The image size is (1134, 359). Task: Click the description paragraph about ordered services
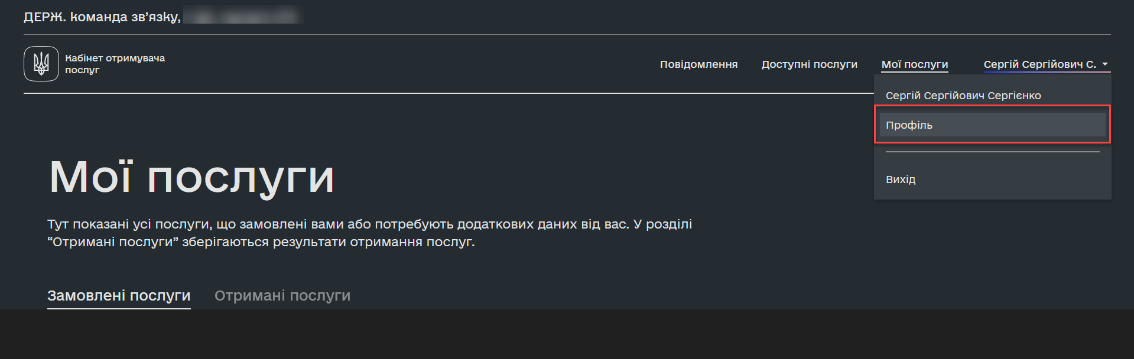pyautogui.click(x=369, y=233)
